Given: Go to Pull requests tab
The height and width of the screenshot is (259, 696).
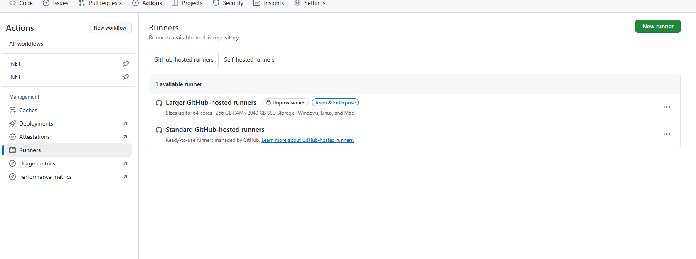Looking at the screenshot, I should point(100,3).
